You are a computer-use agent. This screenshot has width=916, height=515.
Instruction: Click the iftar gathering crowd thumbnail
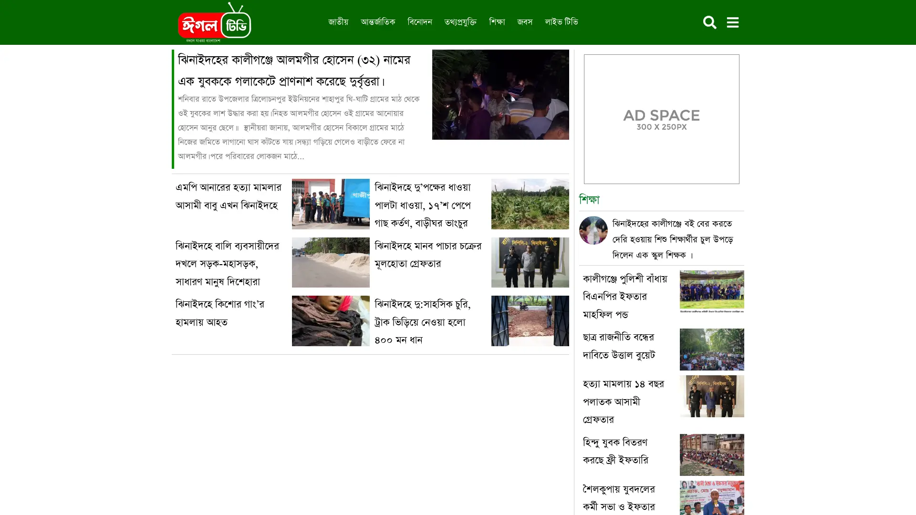pyautogui.click(x=712, y=291)
